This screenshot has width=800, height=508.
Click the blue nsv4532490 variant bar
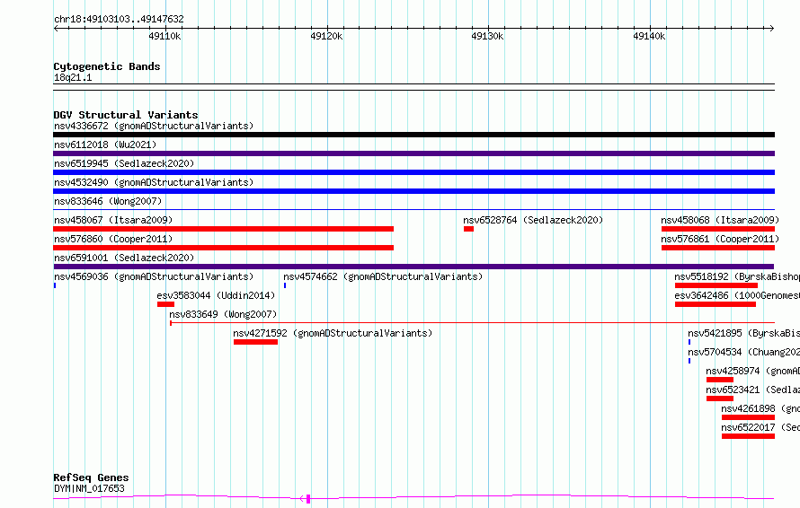click(x=413, y=191)
